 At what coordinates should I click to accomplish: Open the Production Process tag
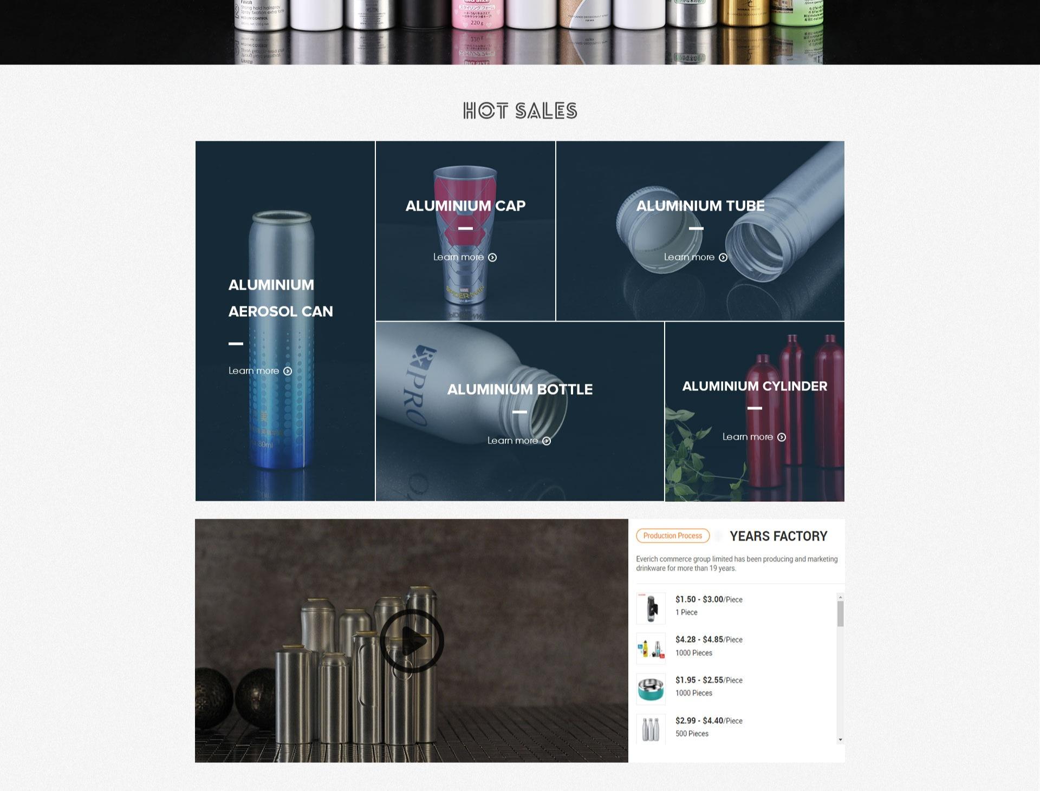pyautogui.click(x=673, y=535)
